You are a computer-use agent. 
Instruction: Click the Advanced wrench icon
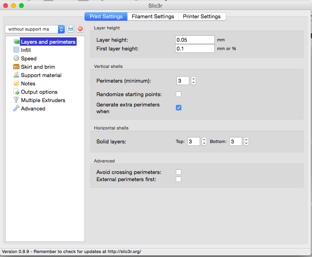(16, 108)
